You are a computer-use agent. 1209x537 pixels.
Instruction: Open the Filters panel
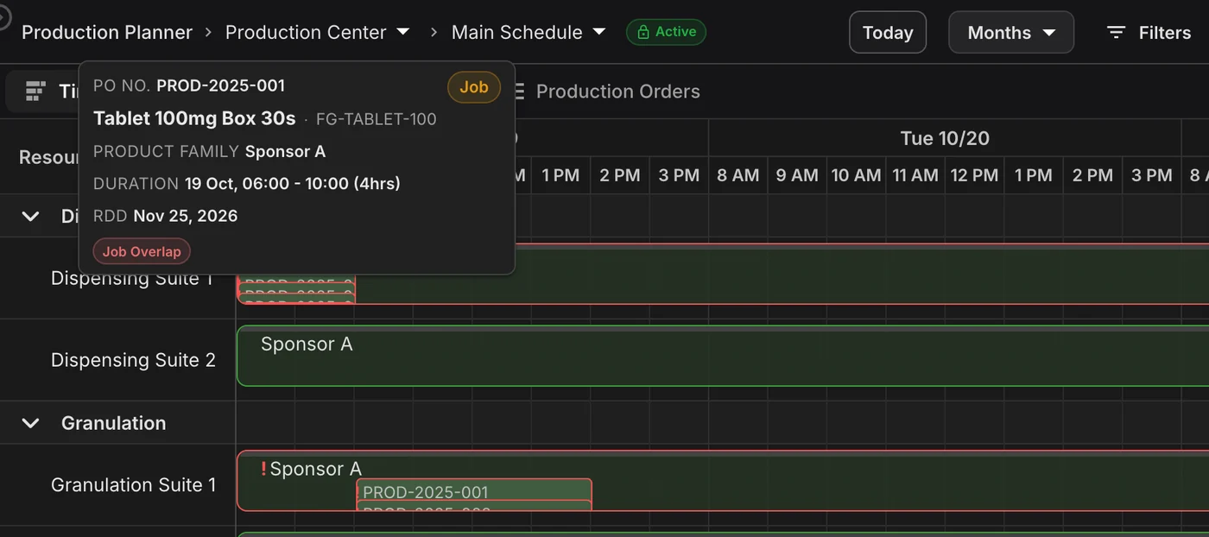click(1149, 33)
